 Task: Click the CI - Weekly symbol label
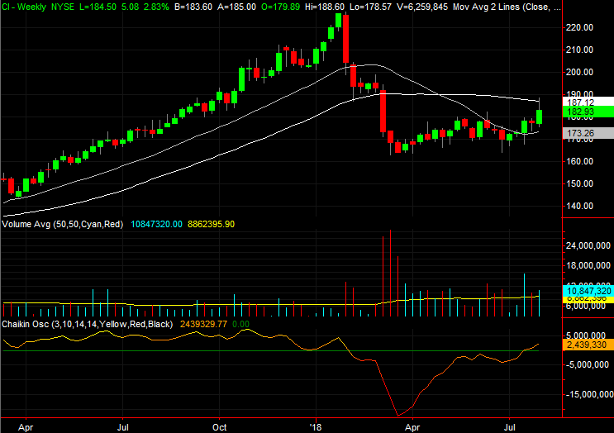(24, 7)
